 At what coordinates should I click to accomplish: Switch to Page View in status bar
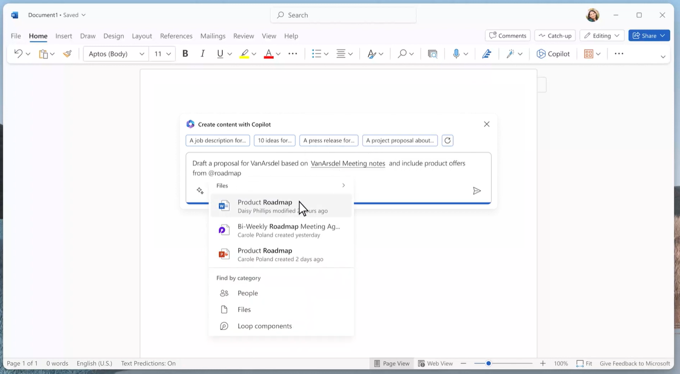click(391, 364)
